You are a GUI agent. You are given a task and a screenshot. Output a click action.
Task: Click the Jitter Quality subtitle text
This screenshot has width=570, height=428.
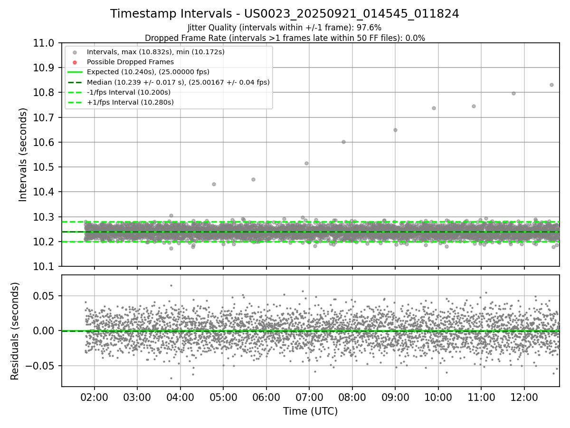285,28
